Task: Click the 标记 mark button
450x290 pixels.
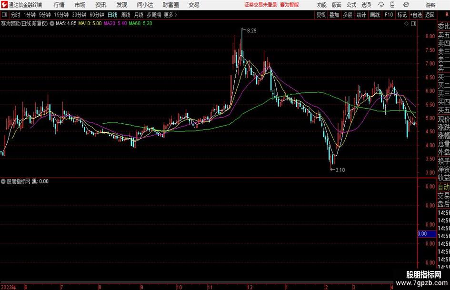Action: coord(402,15)
